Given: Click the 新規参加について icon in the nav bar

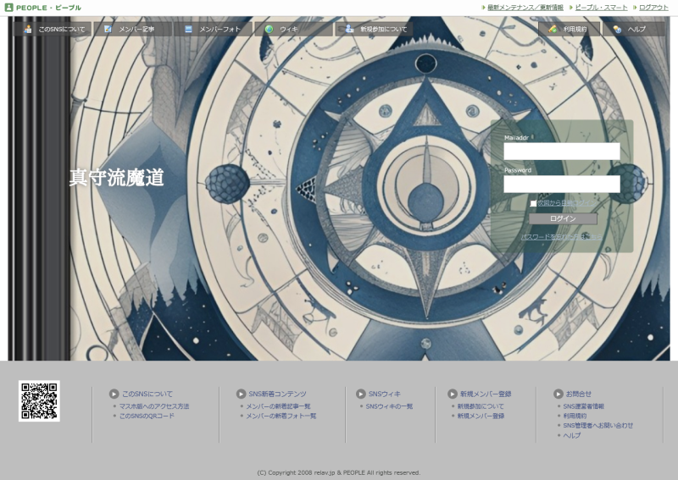Looking at the screenshot, I should tap(348, 29).
